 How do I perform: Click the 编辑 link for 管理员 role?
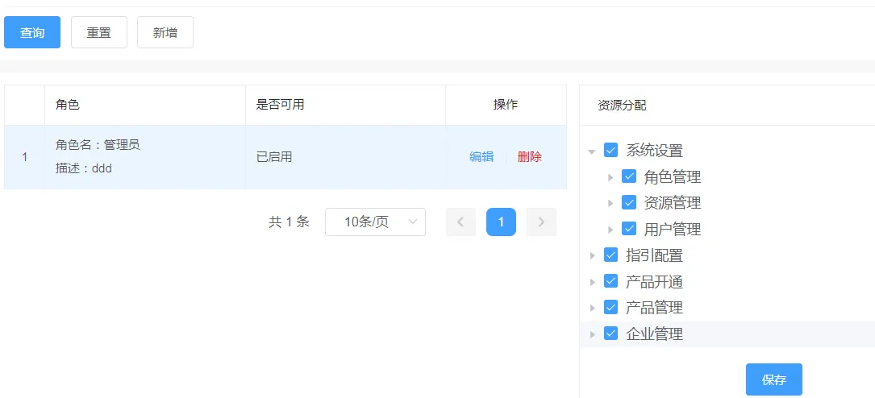click(x=481, y=157)
